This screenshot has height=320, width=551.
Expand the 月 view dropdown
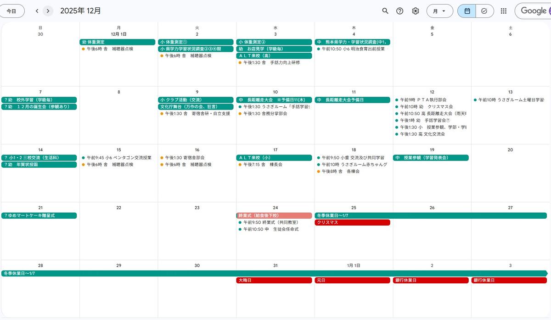click(x=439, y=11)
